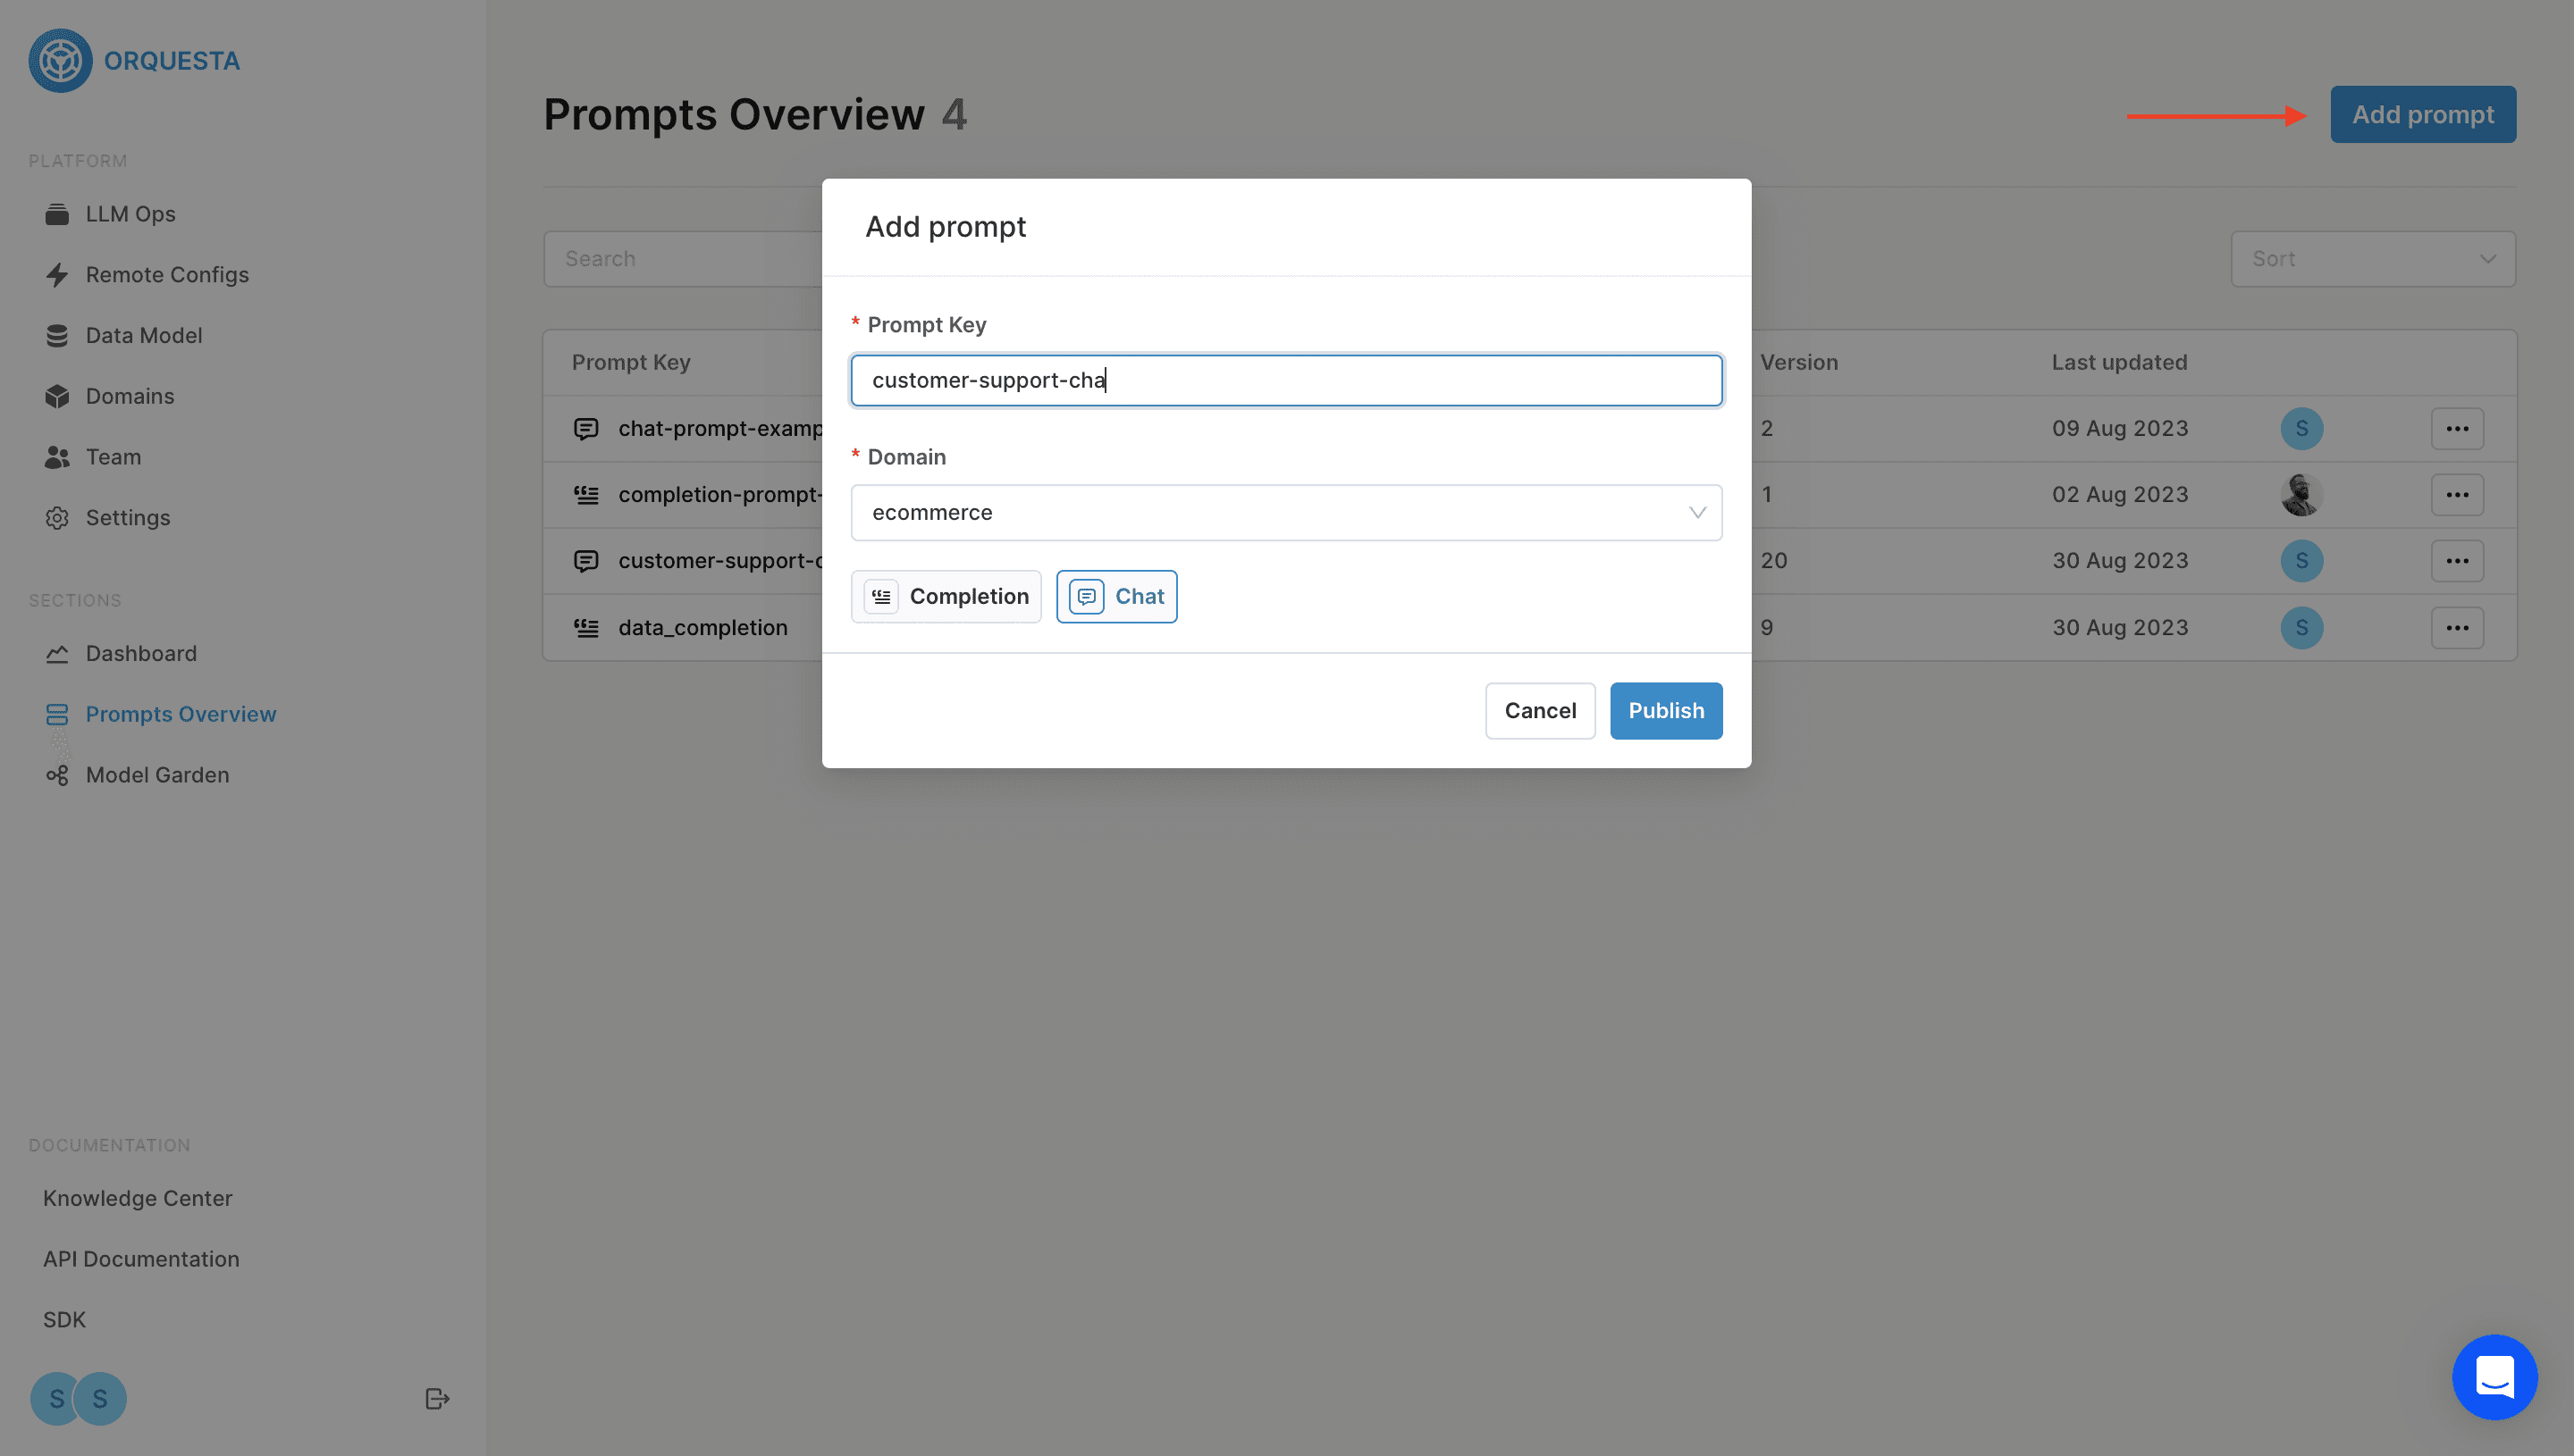2574x1456 pixels.
Task: Click the Model Garden sidebar icon
Action: (x=57, y=775)
